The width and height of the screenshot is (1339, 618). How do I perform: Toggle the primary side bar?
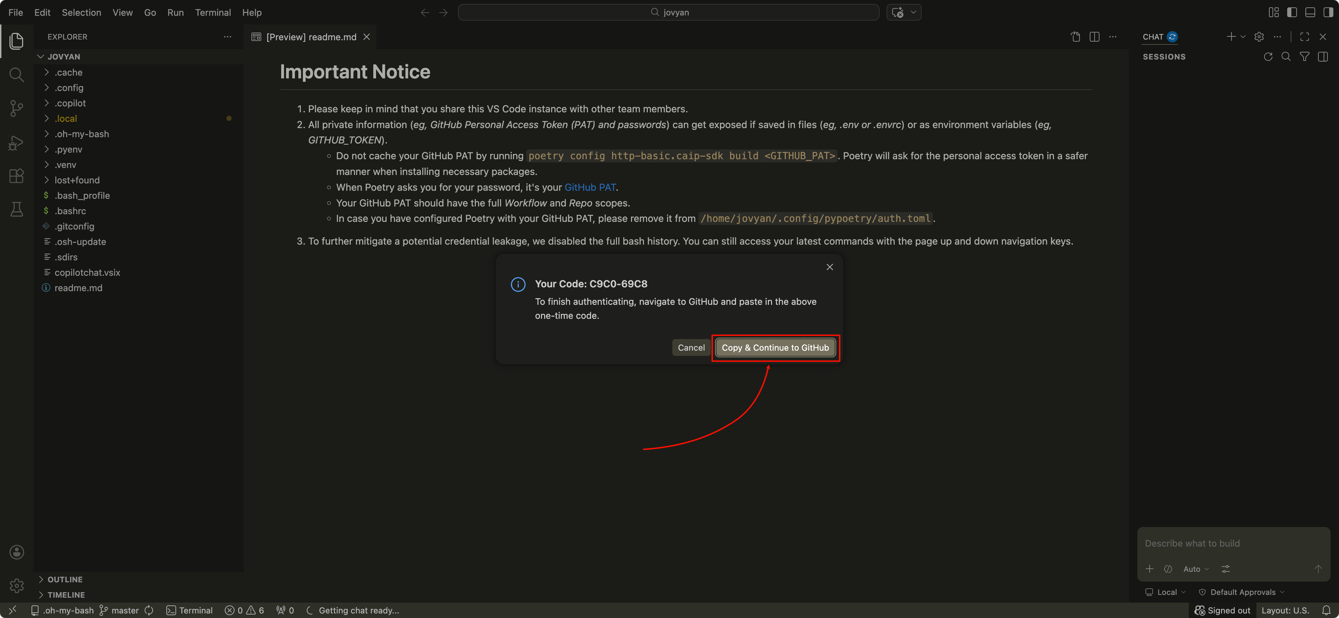[x=1292, y=13]
